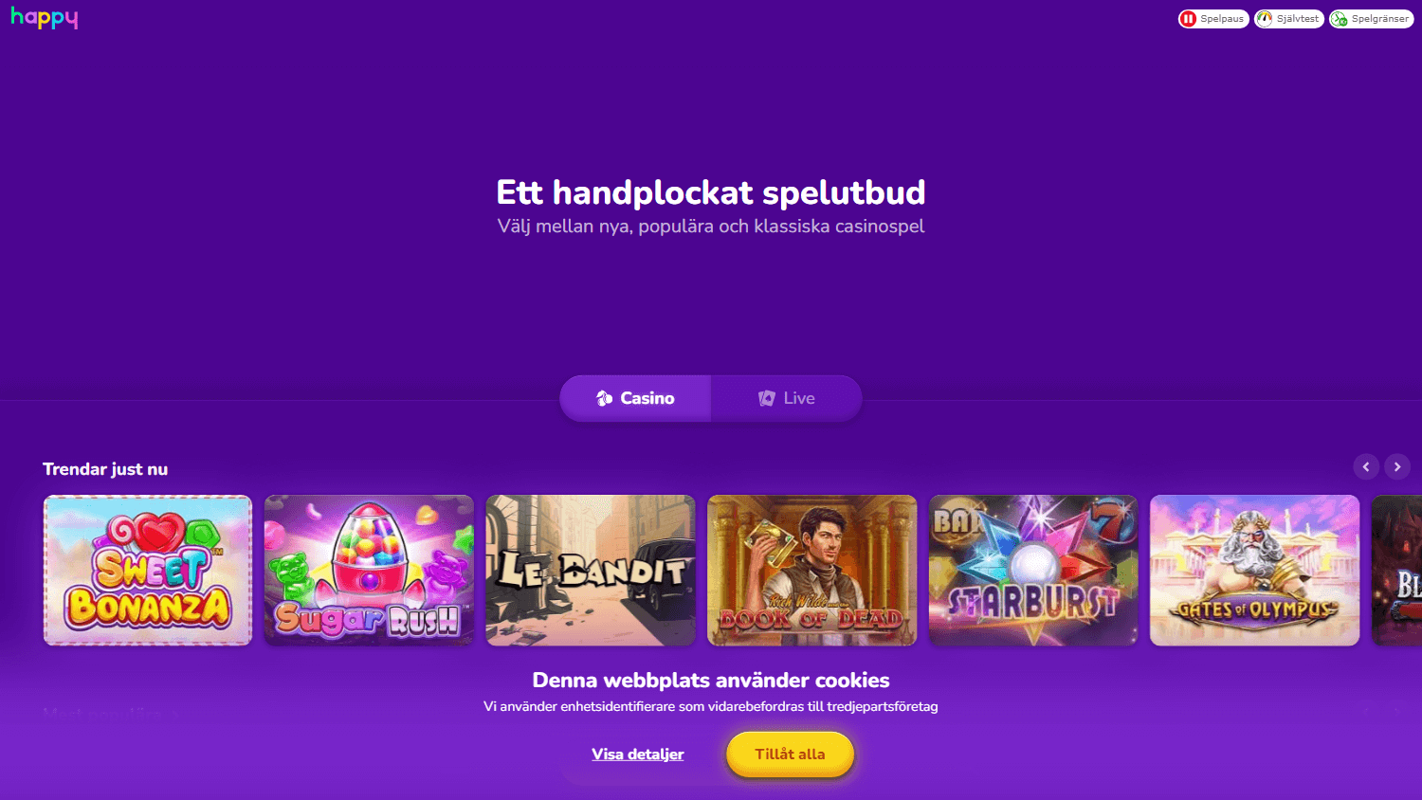Click the Självtest gauge icon
This screenshot has width=1422, height=800.
[1265, 19]
